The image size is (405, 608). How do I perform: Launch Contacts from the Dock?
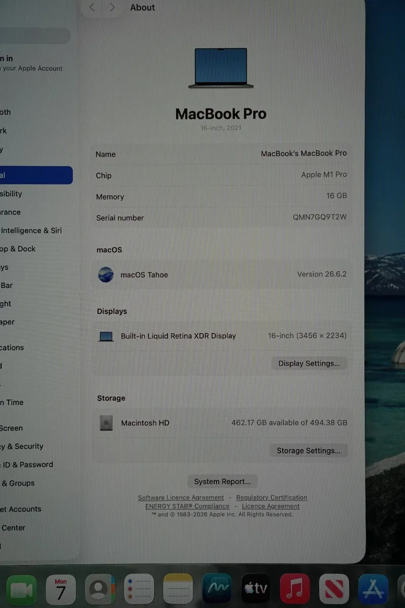click(100, 590)
